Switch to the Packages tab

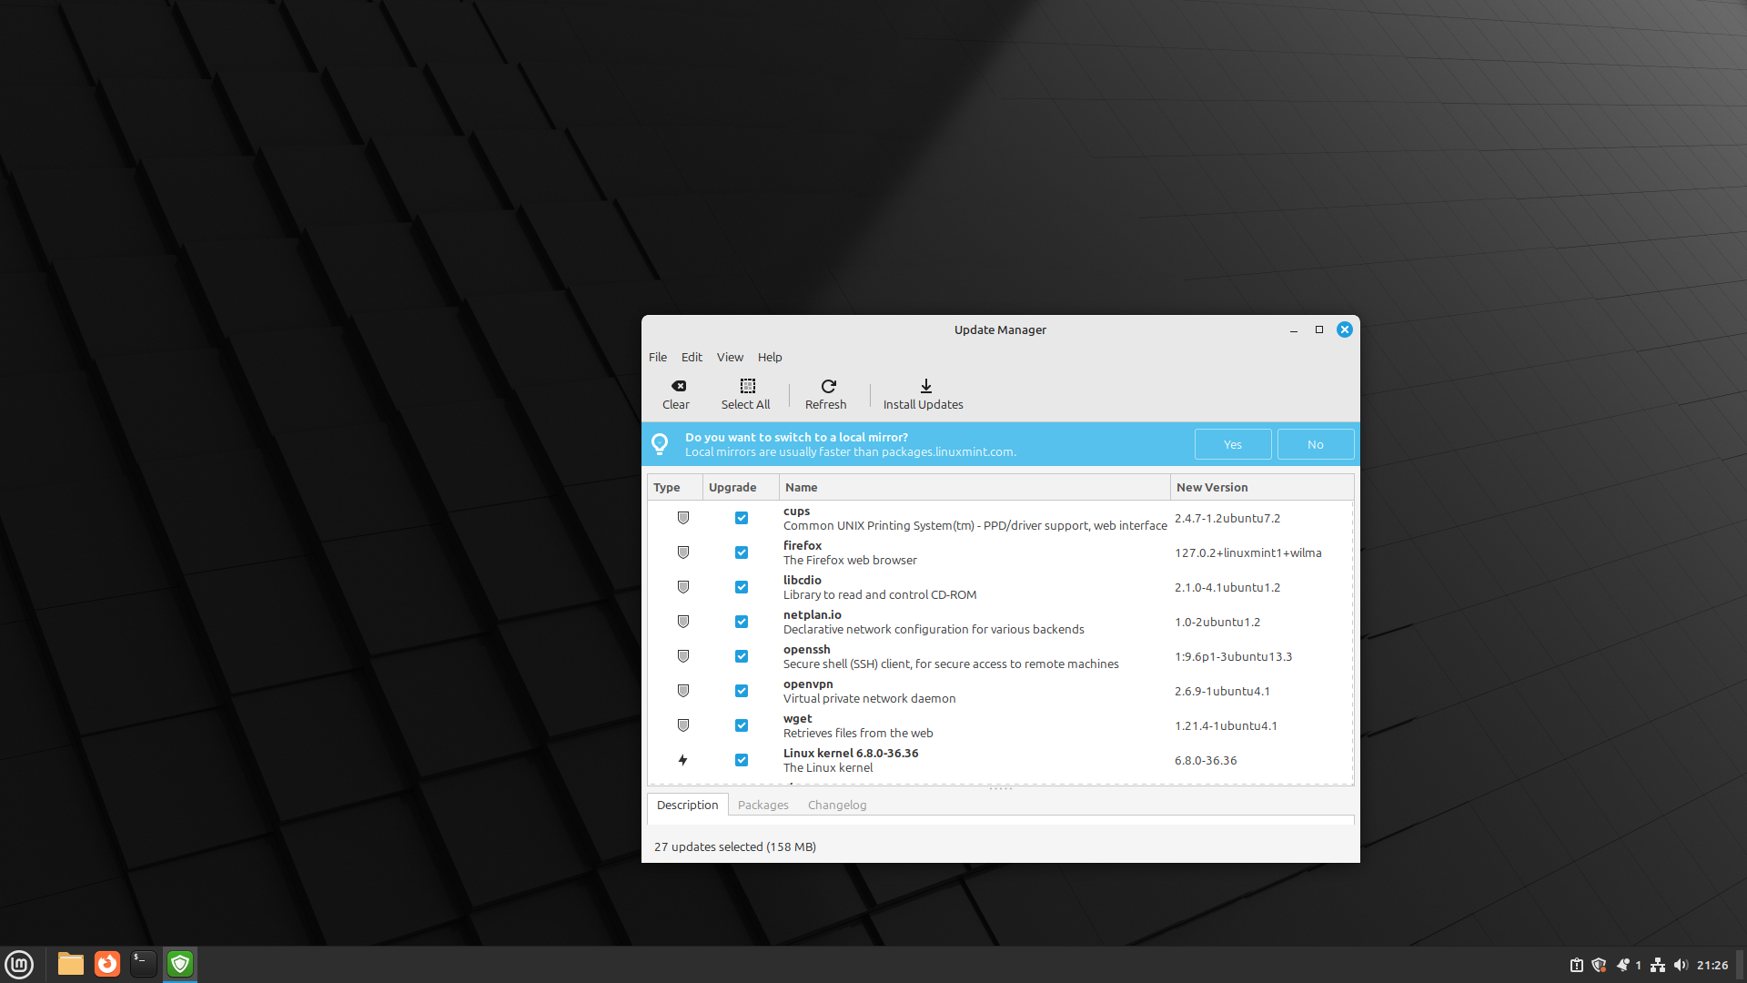pos(762,805)
